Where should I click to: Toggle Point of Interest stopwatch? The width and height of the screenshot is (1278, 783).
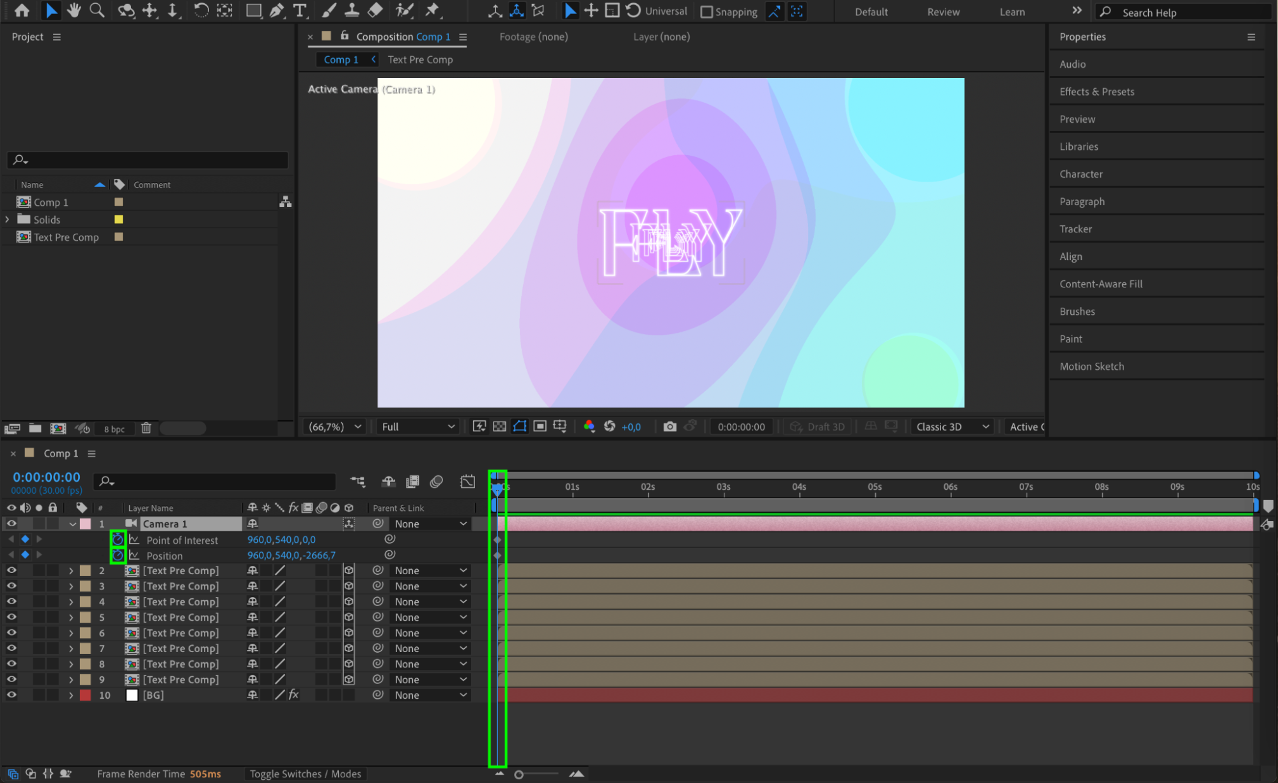[x=118, y=540]
